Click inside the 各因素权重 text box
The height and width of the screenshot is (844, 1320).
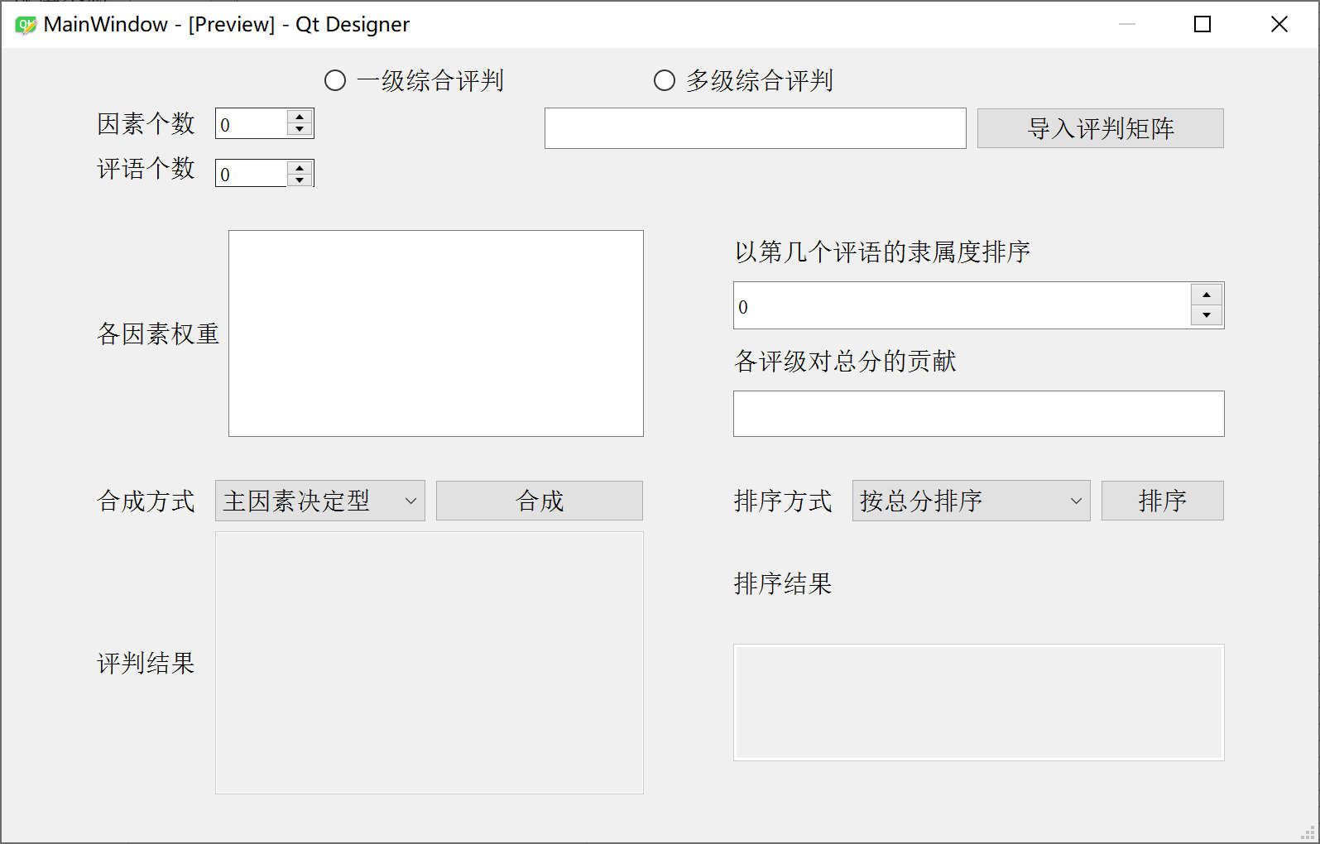point(435,333)
